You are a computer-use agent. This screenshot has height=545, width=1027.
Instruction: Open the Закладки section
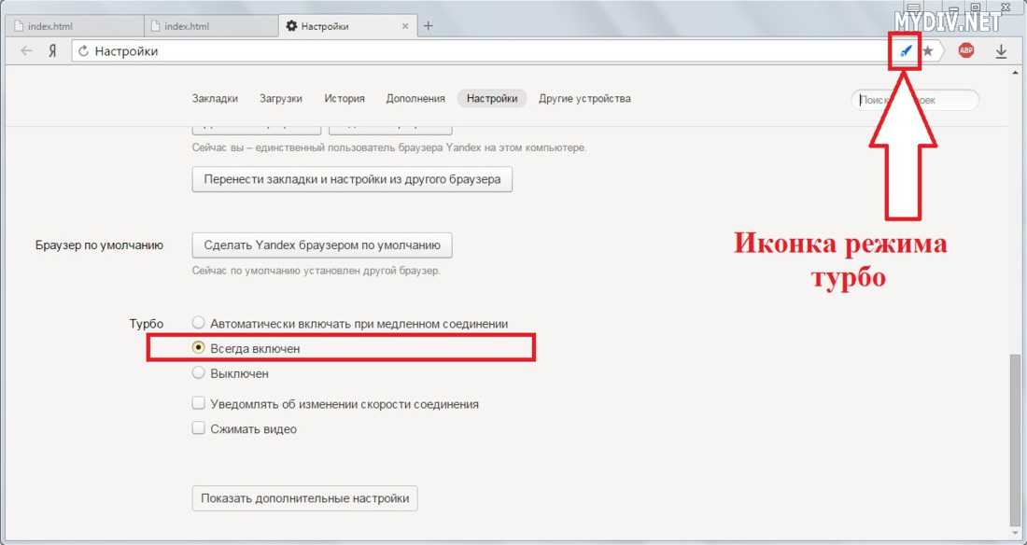click(x=215, y=99)
